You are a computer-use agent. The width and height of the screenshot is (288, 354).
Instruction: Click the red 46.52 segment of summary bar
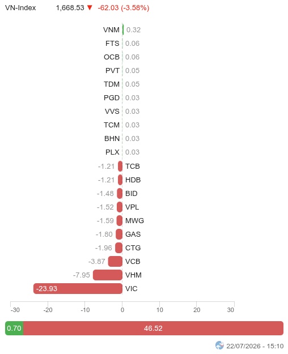click(153, 328)
